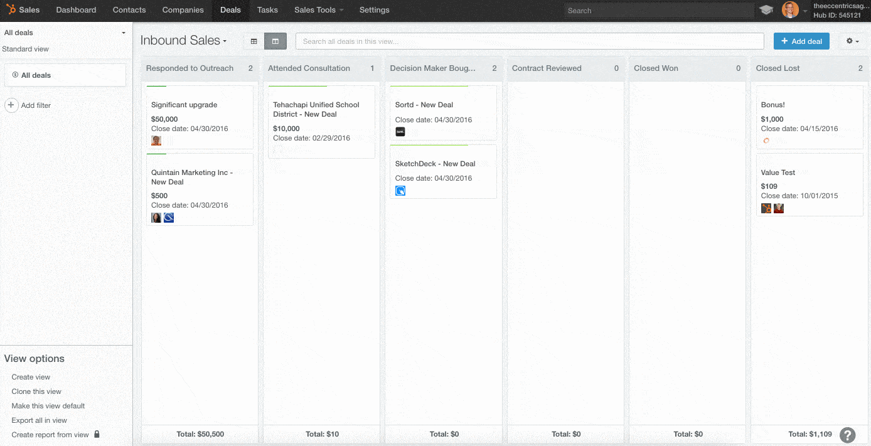
Task: Click the plus icon beside Add filter
Action: pyautogui.click(x=11, y=105)
